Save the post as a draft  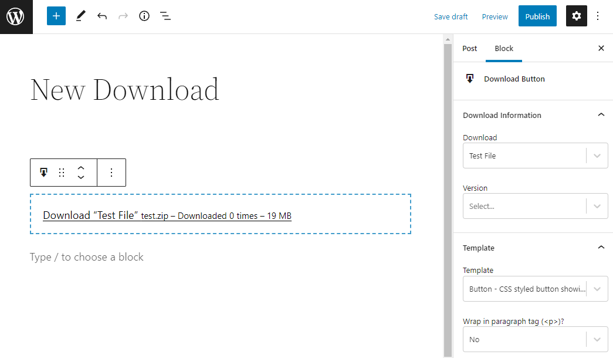tap(451, 16)
